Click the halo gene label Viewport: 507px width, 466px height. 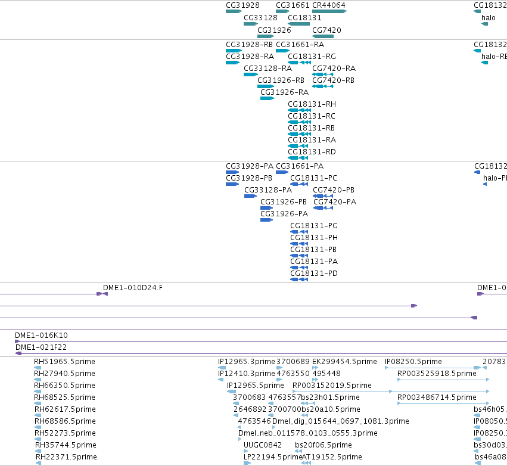click(x=489, y=18)
